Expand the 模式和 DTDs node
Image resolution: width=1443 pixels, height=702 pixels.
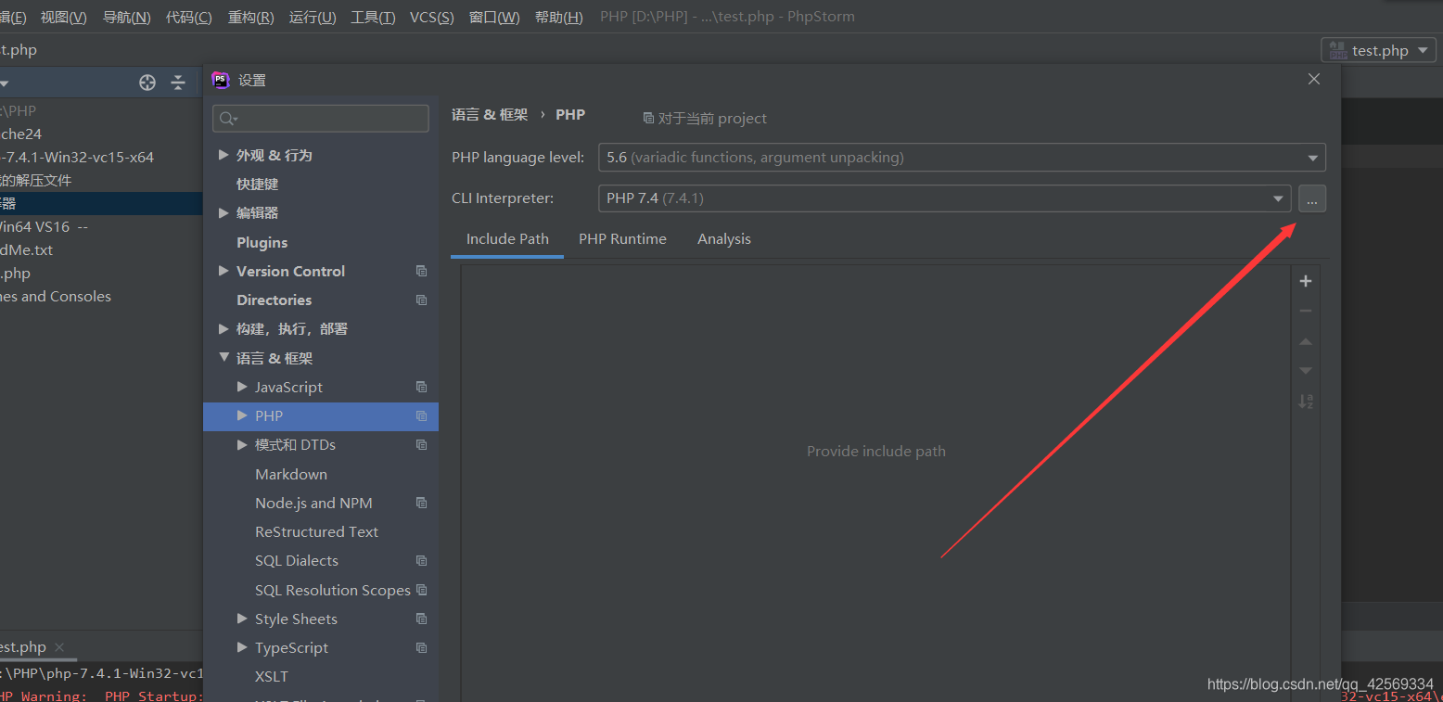click(242, 444)
